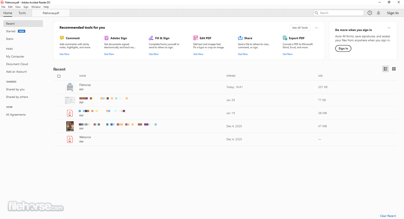The image size is (404, 219).
Task: Open the Help question mark icon
Action: point(370,13)
